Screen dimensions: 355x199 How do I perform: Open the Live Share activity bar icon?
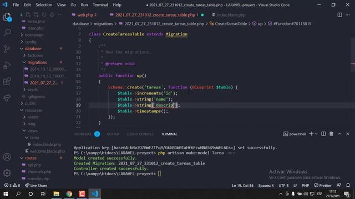7,97
